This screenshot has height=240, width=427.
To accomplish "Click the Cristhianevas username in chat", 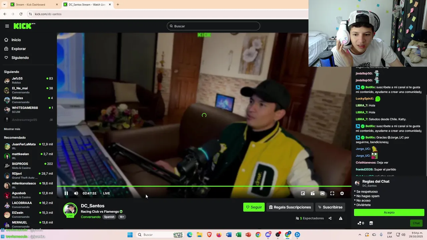I will pos(366,163).
